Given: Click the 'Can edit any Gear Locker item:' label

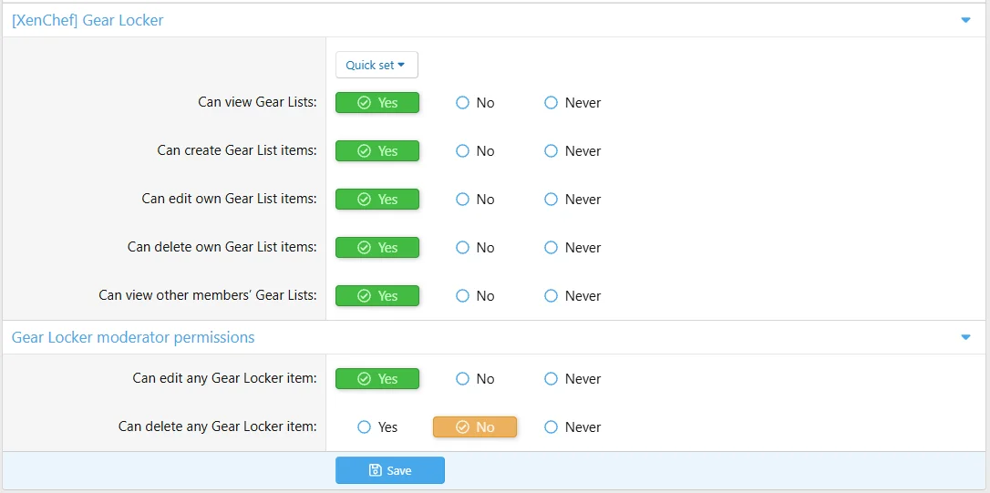Looking at the screenshot, I should (225, 378).
